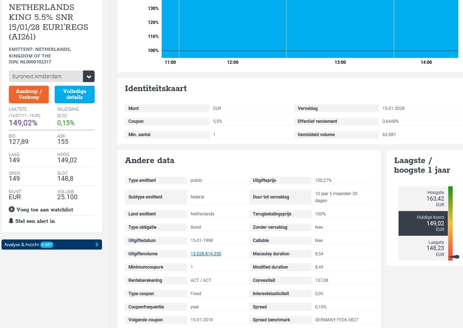Click the BID value 127,89

coord(19,142)
